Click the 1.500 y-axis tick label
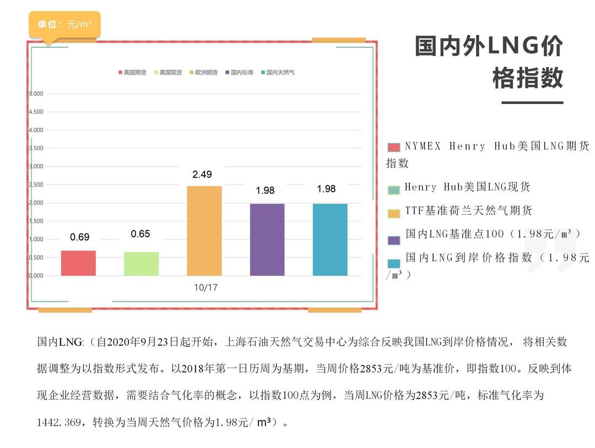Screen dimensions: 595x448 (36, 221)
